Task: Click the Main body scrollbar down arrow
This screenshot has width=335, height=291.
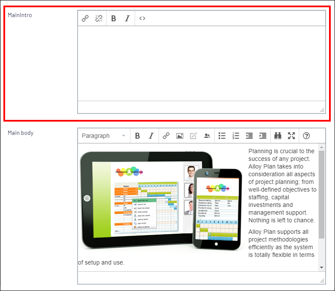Action: (321, 267)
